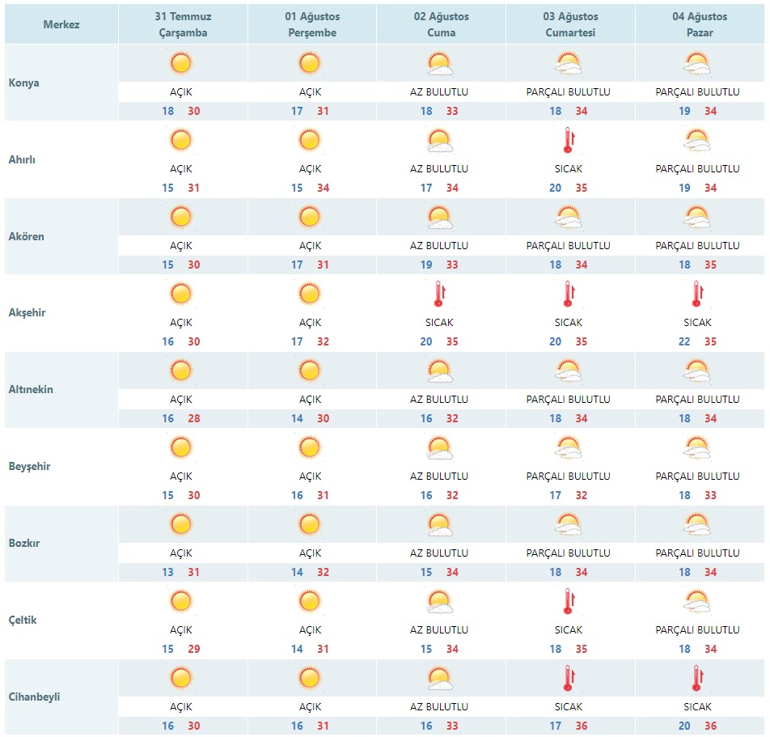This screenshot has width=770, height=737.
Task: Click Çeltik's thermometer icon on 03 Ağustos
Action: click(569, 602)
